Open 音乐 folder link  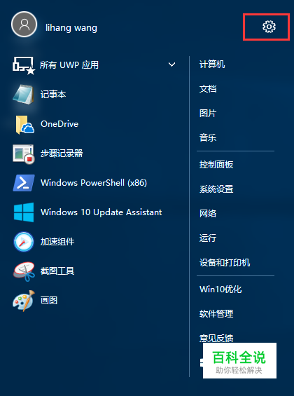(208, 137)
